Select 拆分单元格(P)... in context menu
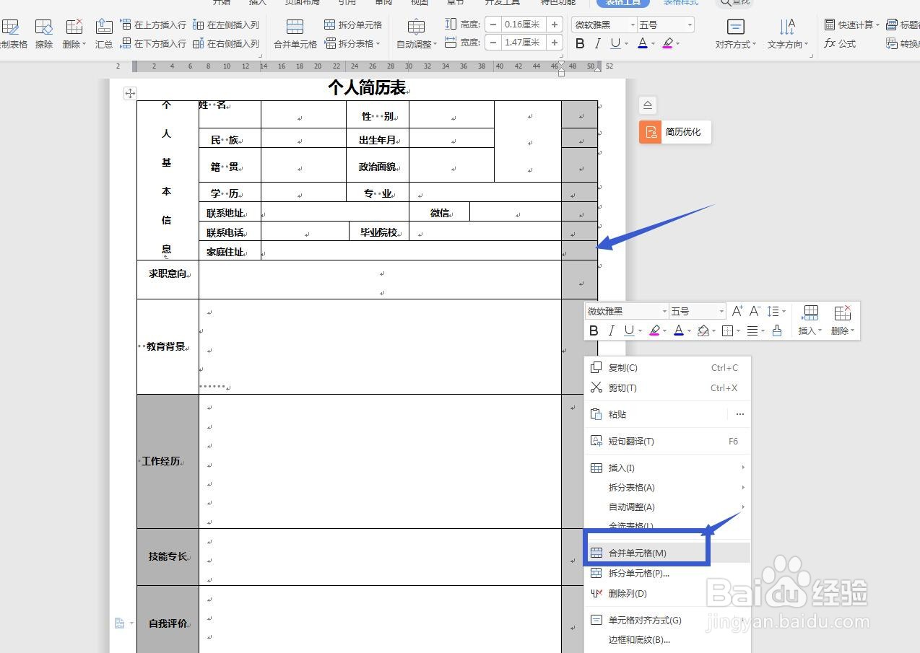Viewport: 920px width, 653px height. pyautogui.click(x=667, y=573)
